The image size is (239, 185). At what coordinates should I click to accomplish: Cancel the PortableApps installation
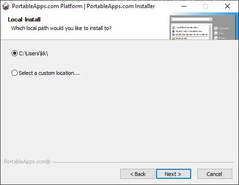[215, 174]
